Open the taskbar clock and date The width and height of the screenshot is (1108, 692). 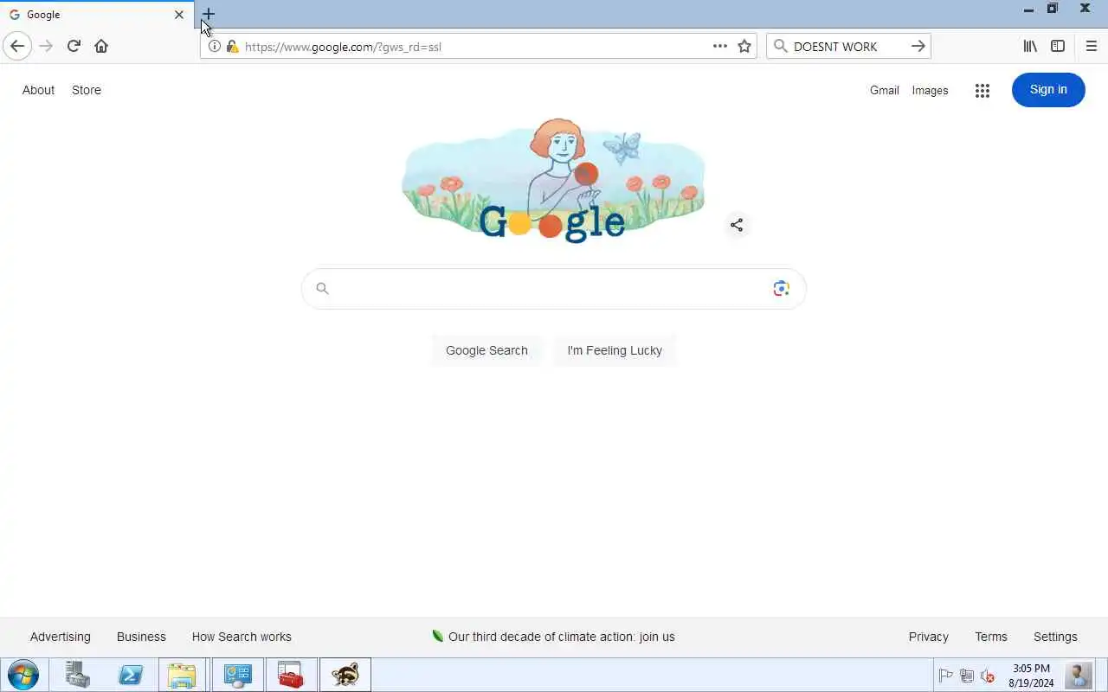point(1031,676)
